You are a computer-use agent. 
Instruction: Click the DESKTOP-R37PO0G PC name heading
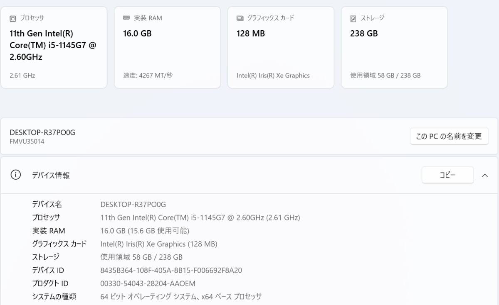coord(42,132)
